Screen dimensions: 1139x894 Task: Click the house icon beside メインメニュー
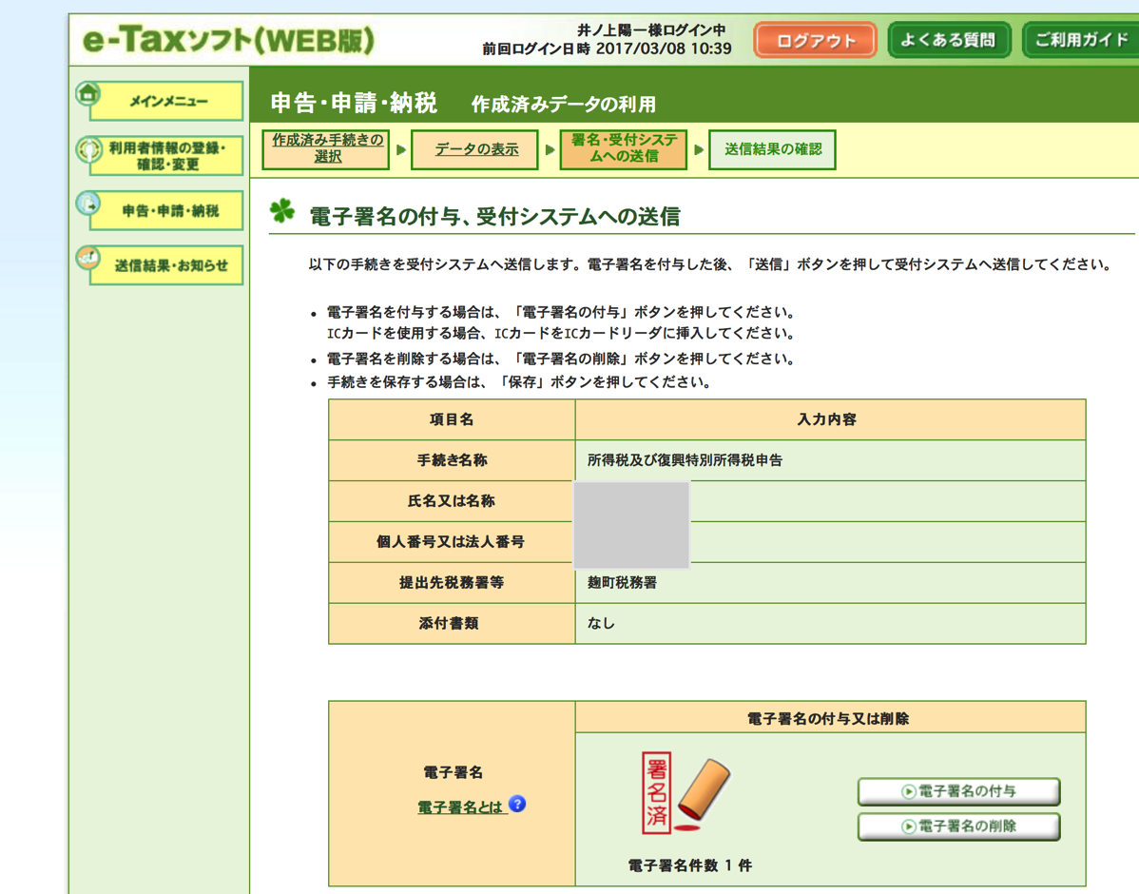(x=88, y=94)
